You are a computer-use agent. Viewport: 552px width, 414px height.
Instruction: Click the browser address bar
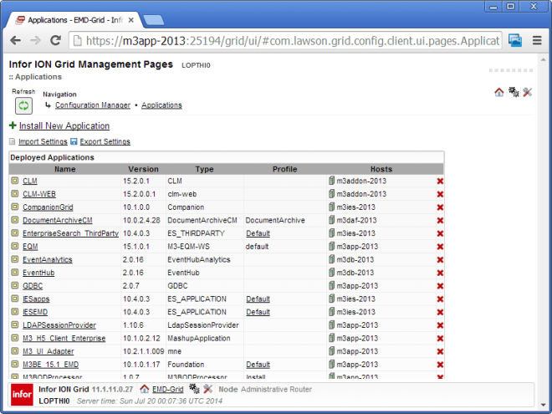coord(284,40)
